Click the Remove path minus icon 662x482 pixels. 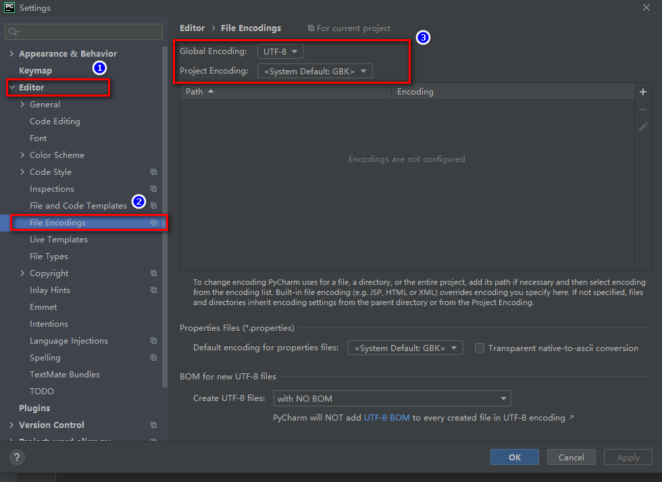pyautogui.click(x=643, y=109)
